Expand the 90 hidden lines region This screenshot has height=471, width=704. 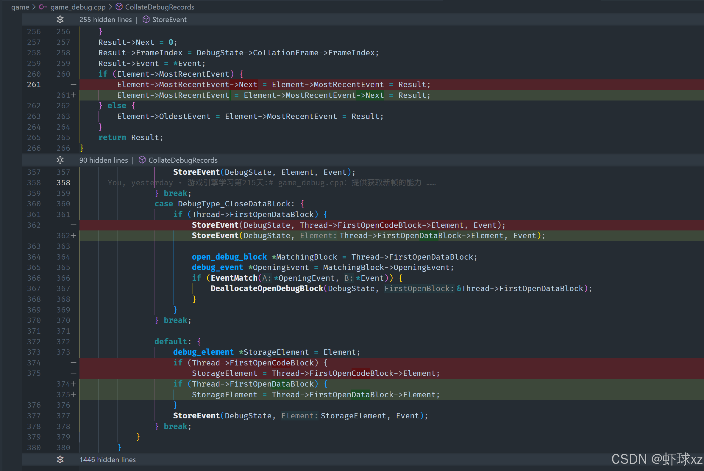click(104, 160)
